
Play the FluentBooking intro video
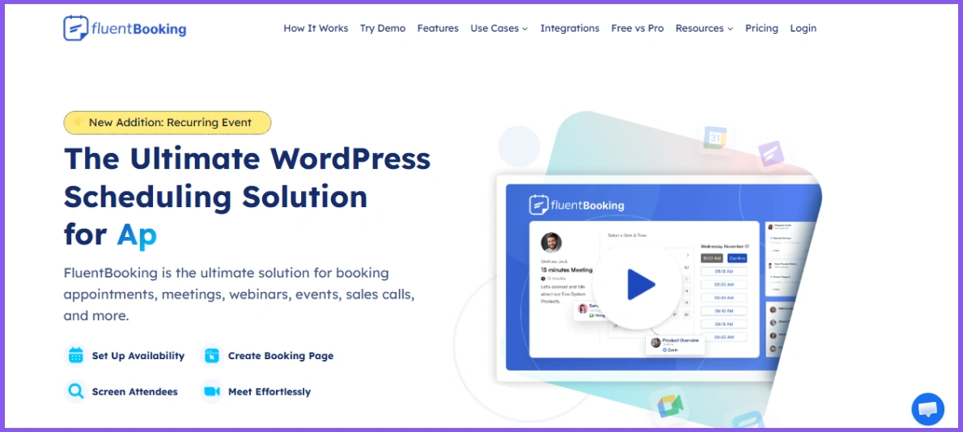(639, 285)
